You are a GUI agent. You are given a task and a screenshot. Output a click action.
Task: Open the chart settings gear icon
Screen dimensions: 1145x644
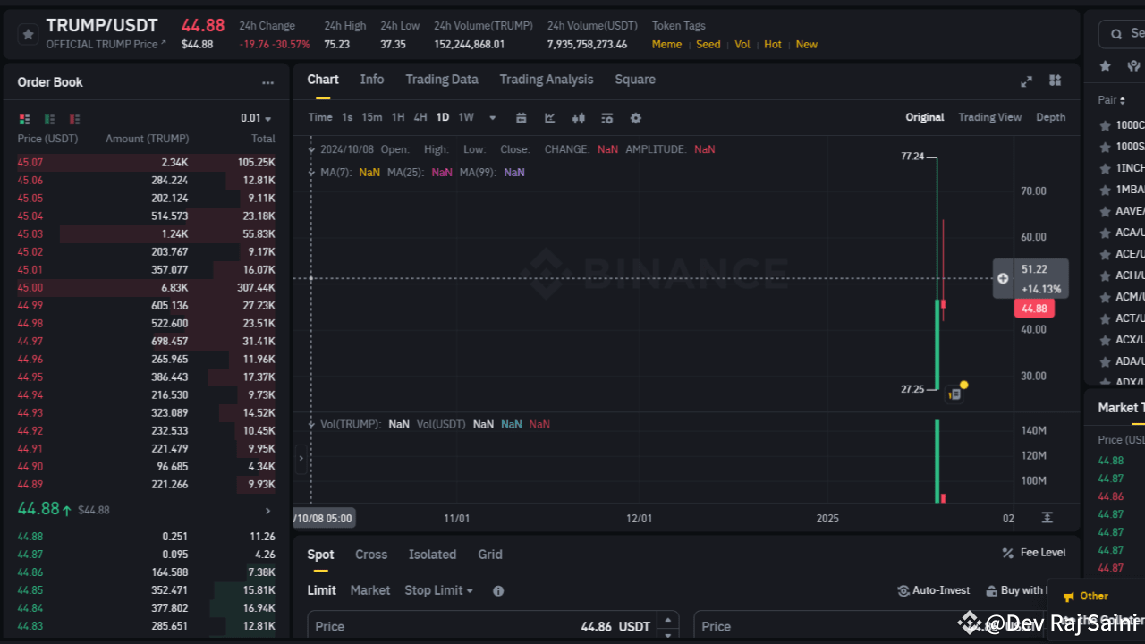(x=635, y=117)
